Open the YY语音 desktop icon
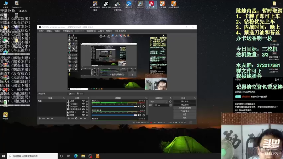This screenshot has width=283, height=159. [5, 116]
